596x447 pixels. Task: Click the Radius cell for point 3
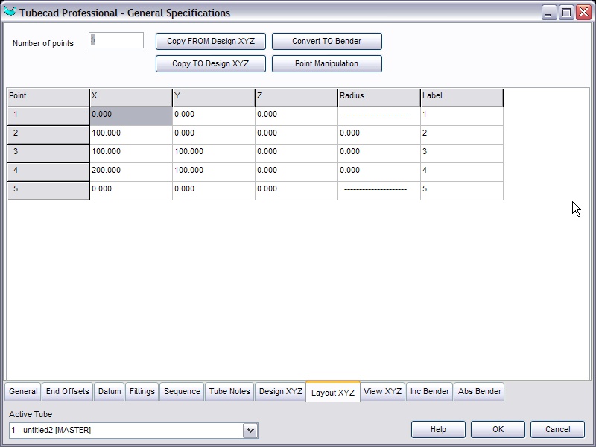click(378, 153)
